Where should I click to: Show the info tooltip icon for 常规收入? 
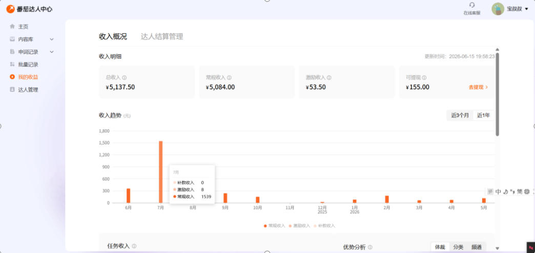point(229,78)
